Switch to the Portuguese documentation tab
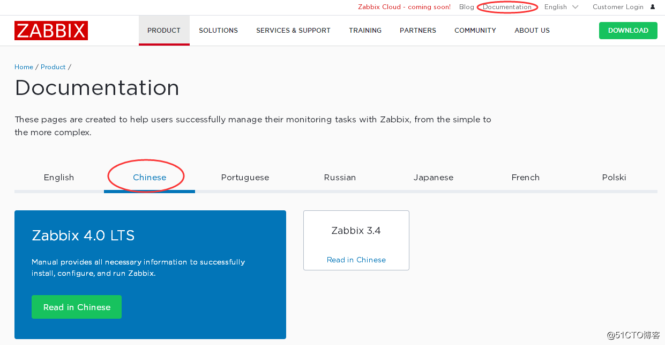Viewport: 665px width, 345px height. pyautogui.click(x=245, y=178)
